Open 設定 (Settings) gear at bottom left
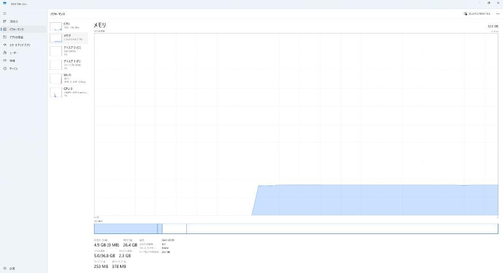Screen dimensions: 503x273 (x=5, y=268)
